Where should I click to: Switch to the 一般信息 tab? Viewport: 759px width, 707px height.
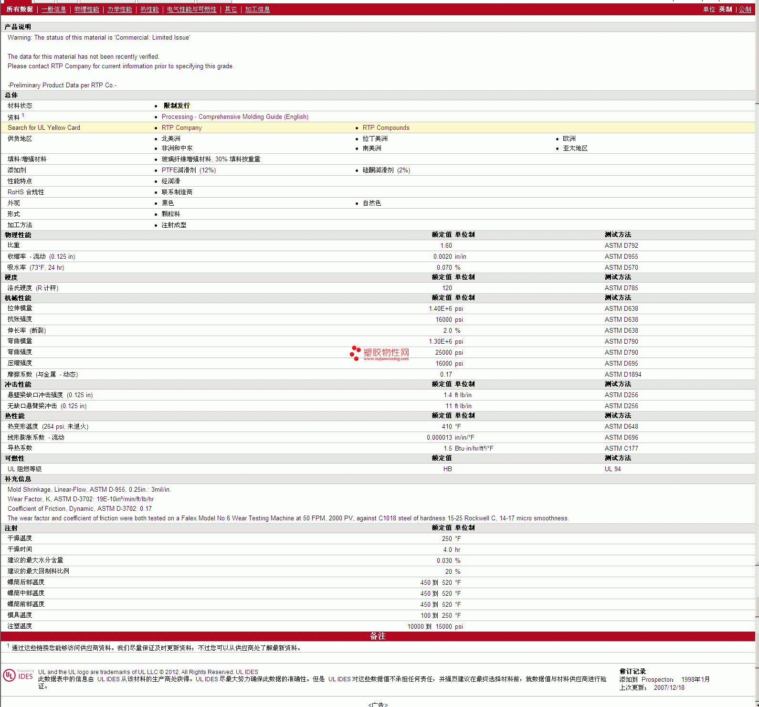click(x=53, y=10)
